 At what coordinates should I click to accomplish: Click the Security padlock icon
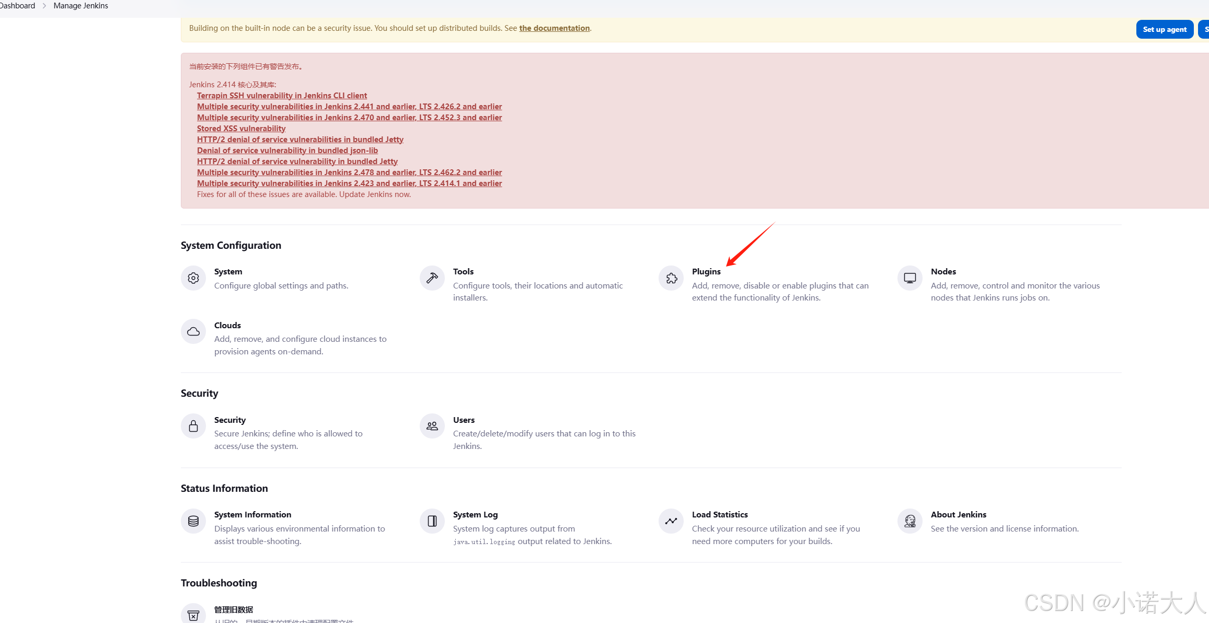pyautogui.click(x=193, y=426)
